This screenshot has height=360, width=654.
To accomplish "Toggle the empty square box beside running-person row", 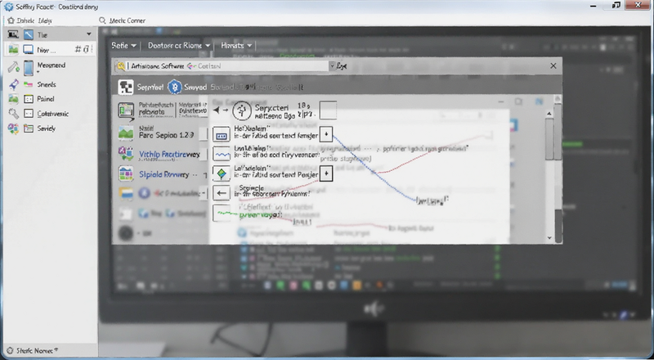I will tap(328, 110).
